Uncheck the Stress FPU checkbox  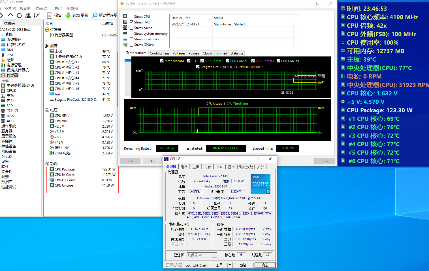click(132, 22)
